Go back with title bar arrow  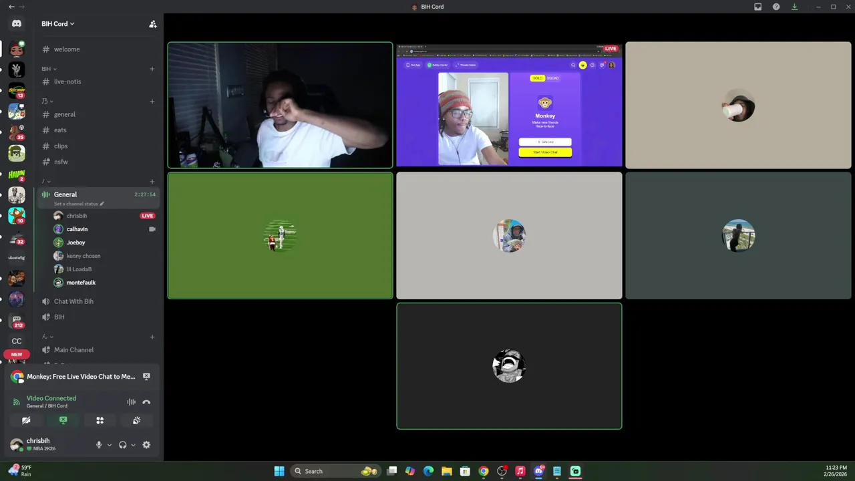11,7
